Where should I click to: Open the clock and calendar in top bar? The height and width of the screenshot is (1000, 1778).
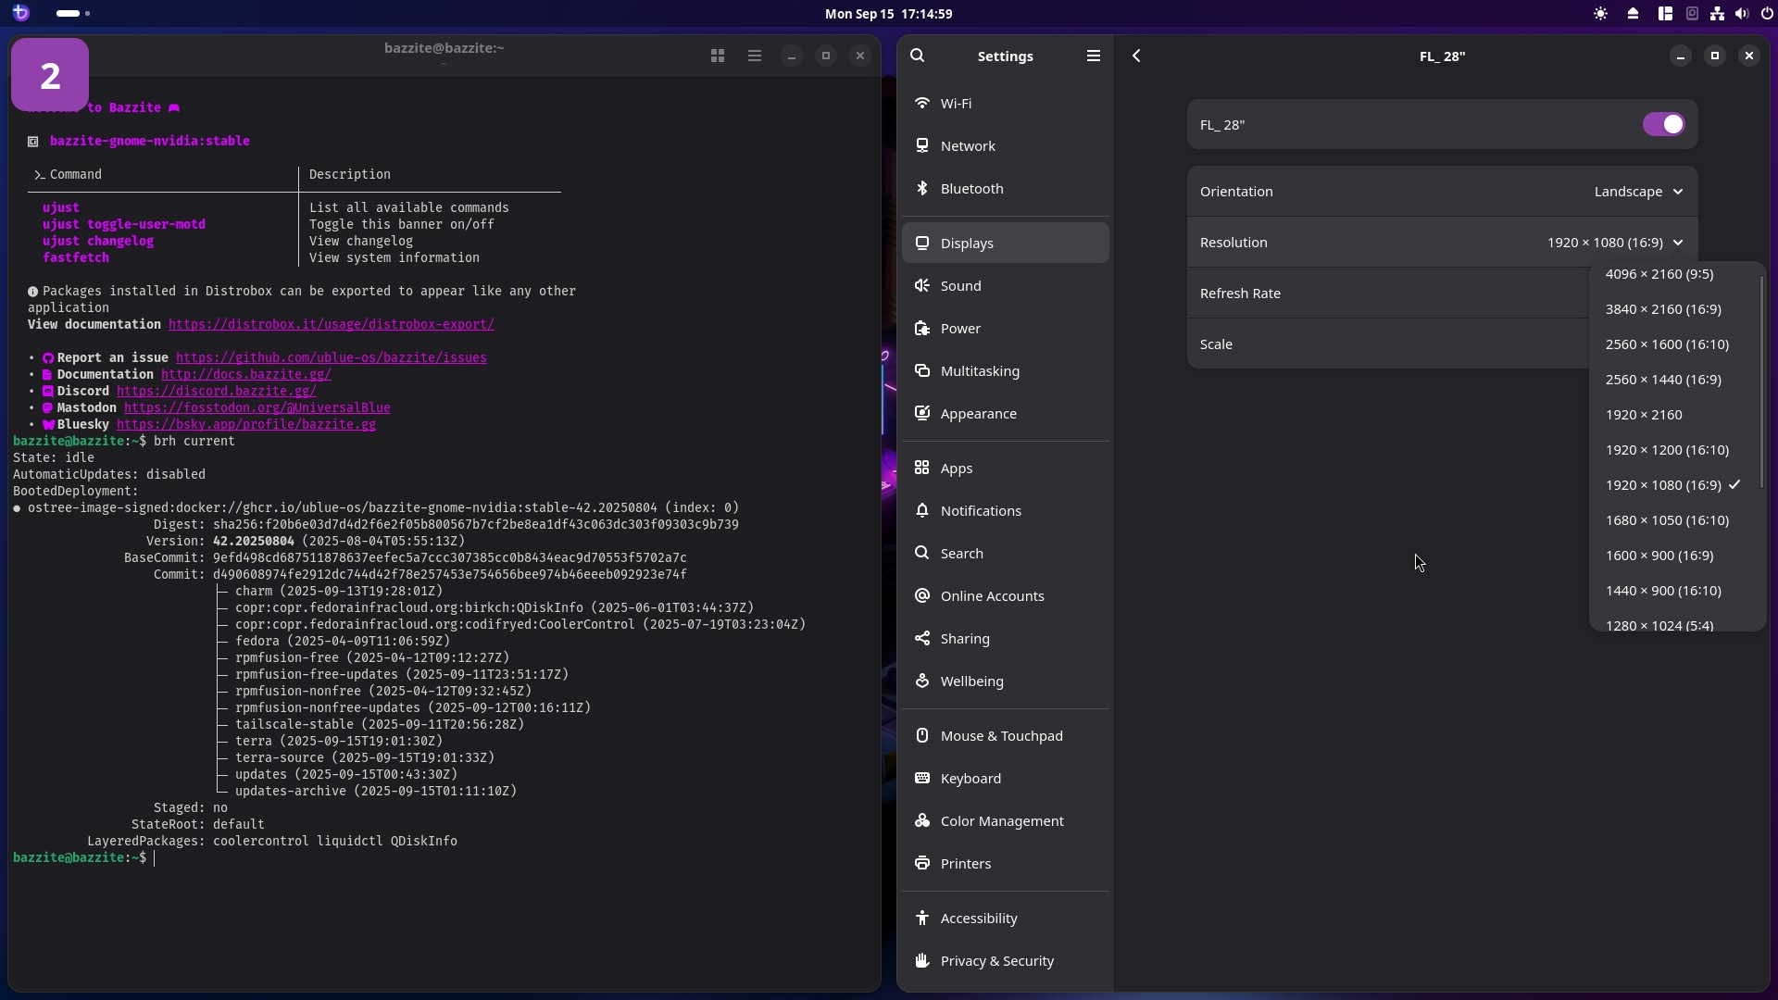[888, 14]
